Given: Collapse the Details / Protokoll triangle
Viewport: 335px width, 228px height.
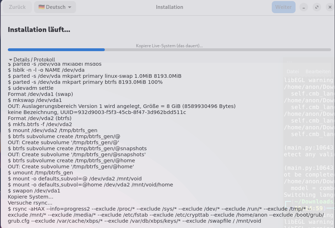Looking at the screenshot, I should 10,60.
